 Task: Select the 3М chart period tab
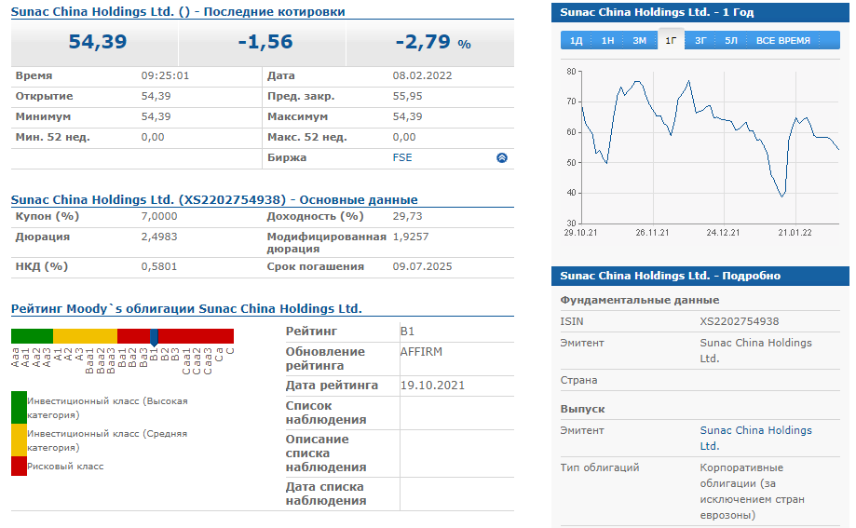click(639, 40)
